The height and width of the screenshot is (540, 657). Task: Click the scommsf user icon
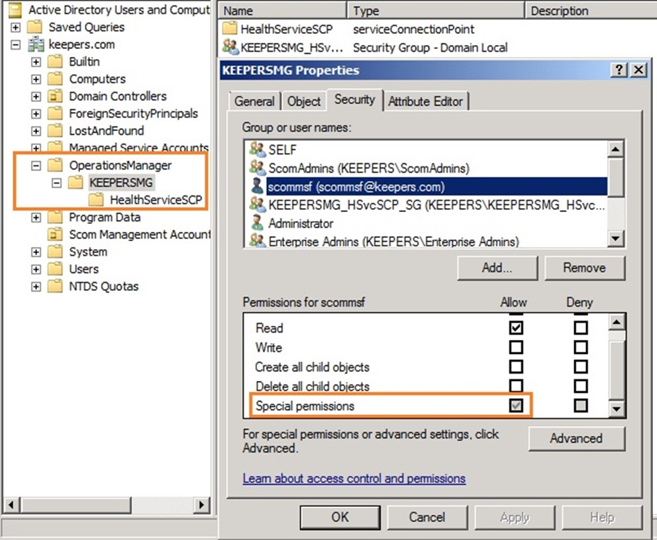click(257, 186)
